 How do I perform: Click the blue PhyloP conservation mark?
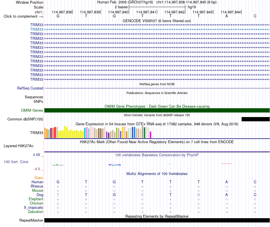click(115, 165)
